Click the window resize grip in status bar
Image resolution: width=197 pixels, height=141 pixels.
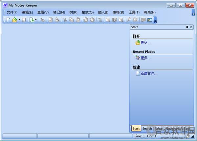tap(193, 137)
